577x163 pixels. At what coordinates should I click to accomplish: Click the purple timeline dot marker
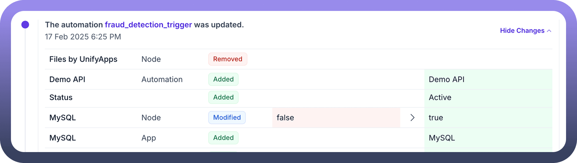25,25
